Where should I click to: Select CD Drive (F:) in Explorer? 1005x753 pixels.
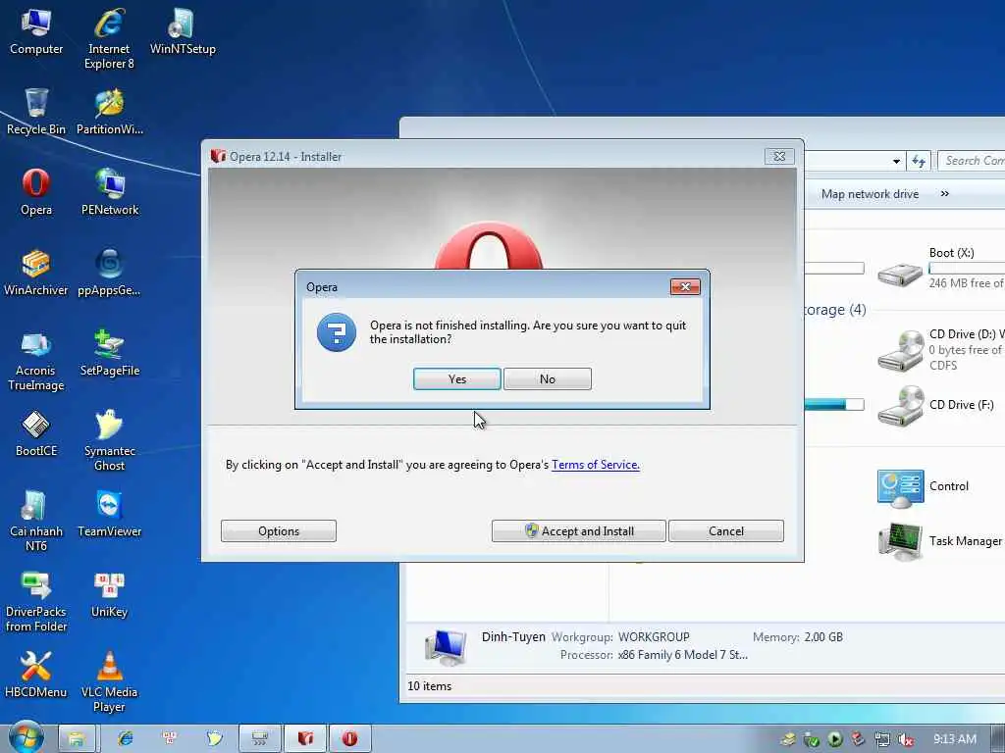pyautogui.click(x=938, y=405)
